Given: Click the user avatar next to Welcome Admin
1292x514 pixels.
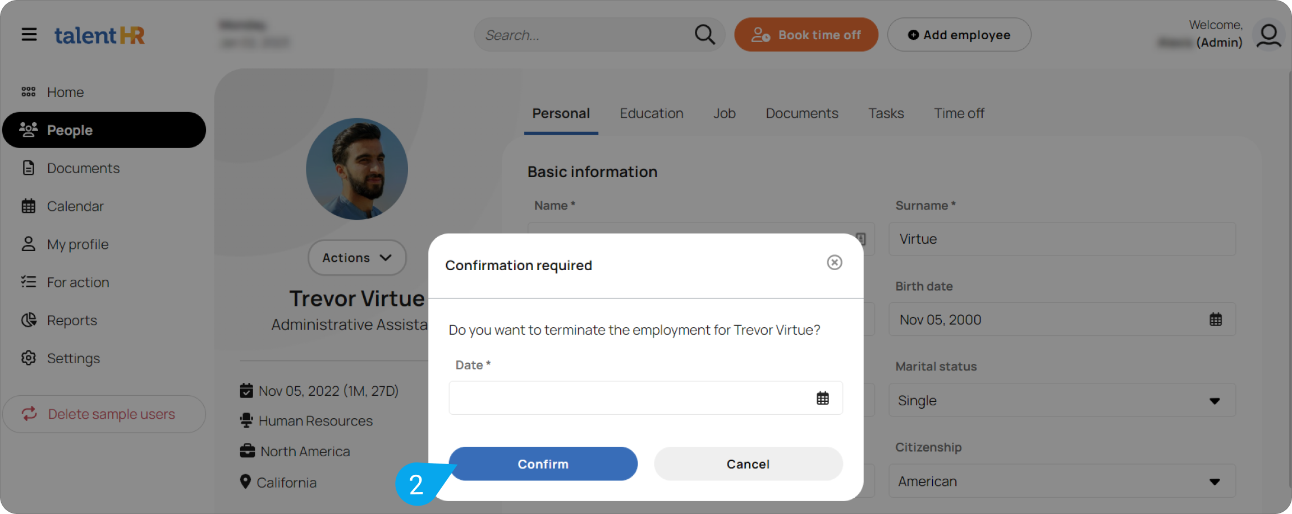Looking at the screenshot, I should (x=1268, y=34).
